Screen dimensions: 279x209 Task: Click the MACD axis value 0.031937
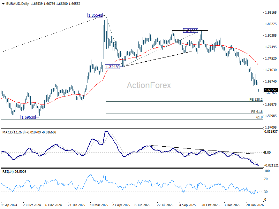pos(271,132)
